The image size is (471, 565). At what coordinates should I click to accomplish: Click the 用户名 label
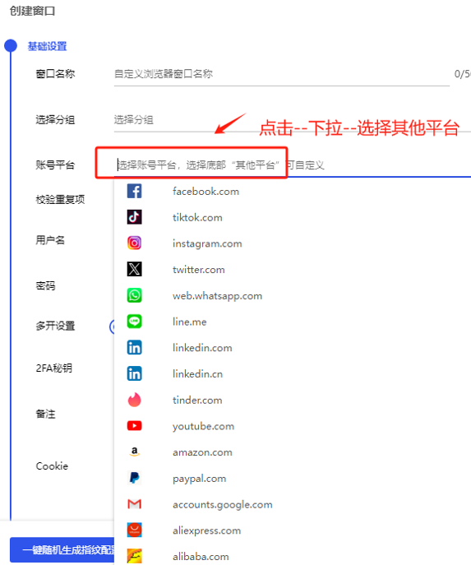50,240
